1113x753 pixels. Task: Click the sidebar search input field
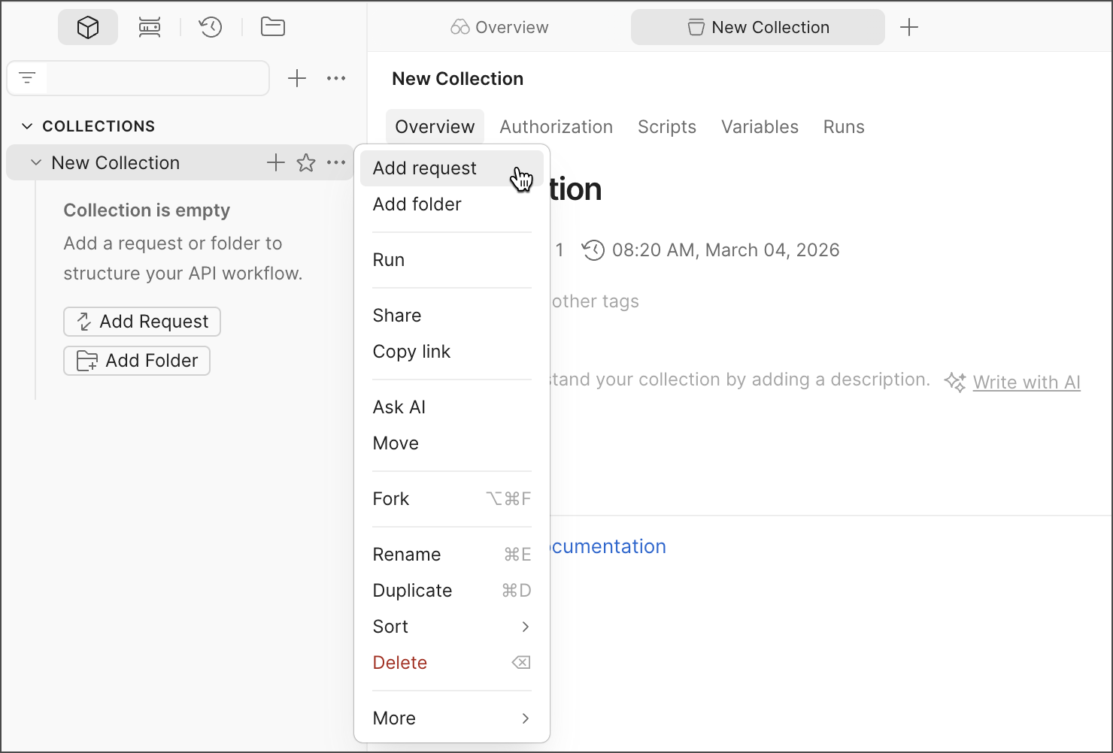pyautogui.click(x=156, y=78)
